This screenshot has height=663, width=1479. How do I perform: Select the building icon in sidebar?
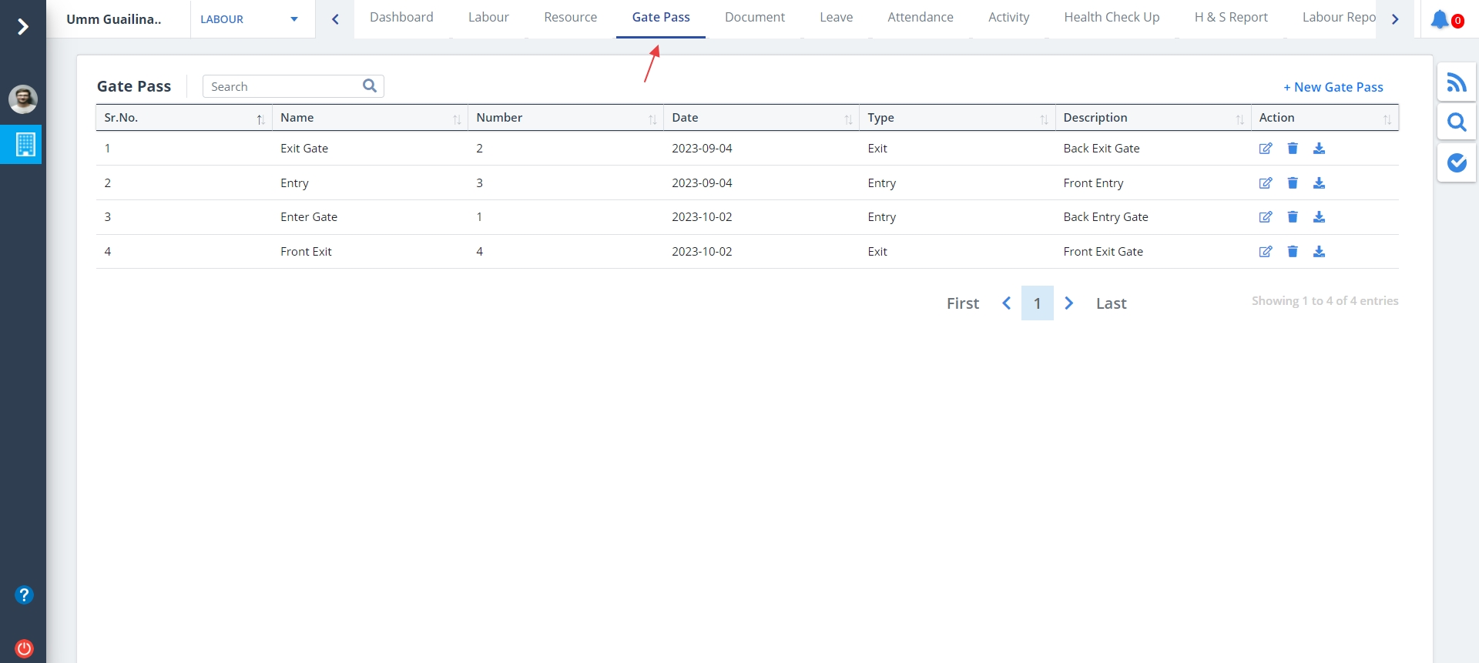click(x=25, y=144)
